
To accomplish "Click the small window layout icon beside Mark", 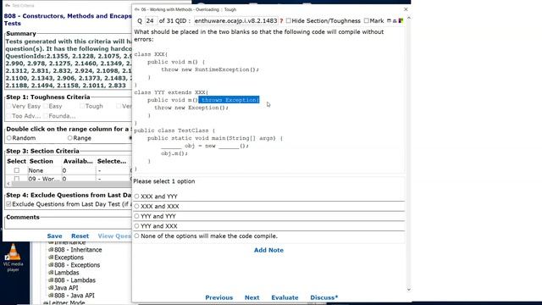I will [389, 20].
